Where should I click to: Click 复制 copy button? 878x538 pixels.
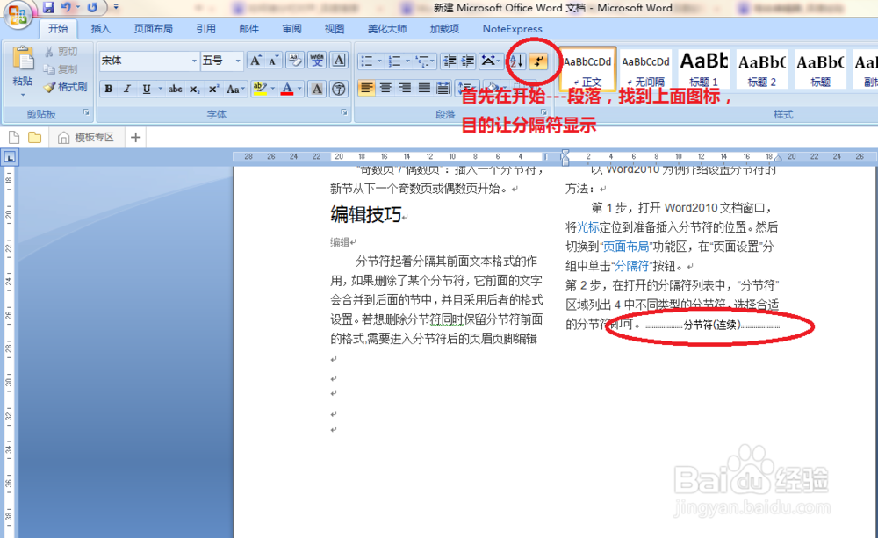61,68
